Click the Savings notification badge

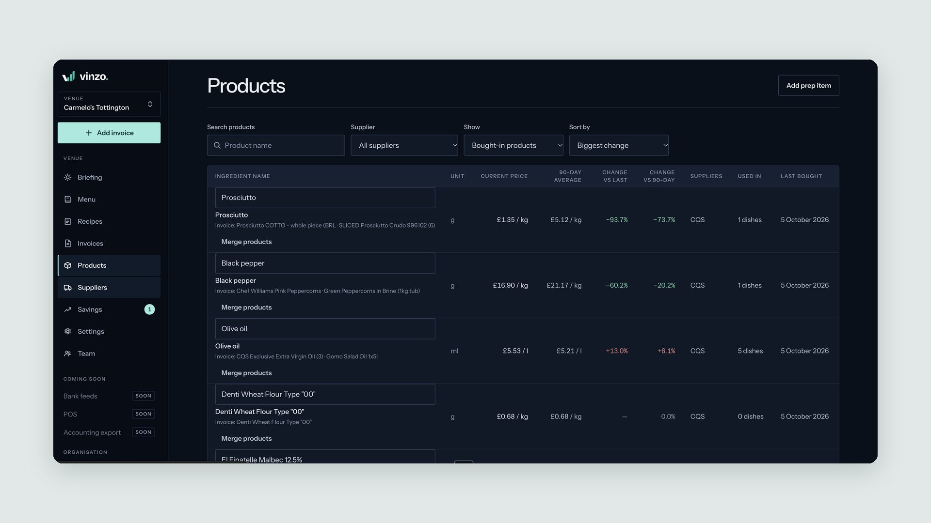tap(149, 309)
